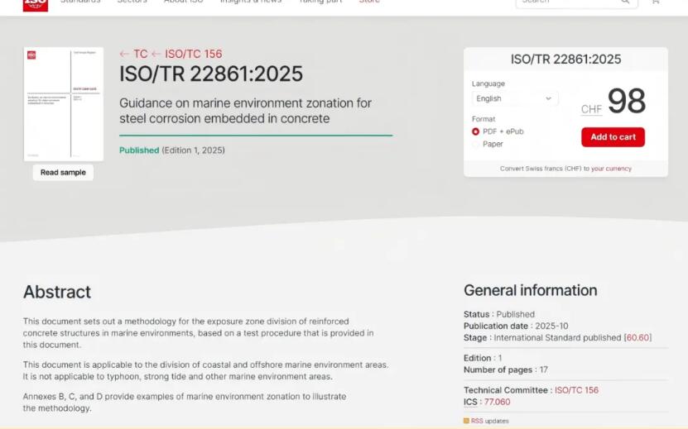This screenshot has height=429, width=688.
Task: Click into the Search input field
Action: click(567, 2)
